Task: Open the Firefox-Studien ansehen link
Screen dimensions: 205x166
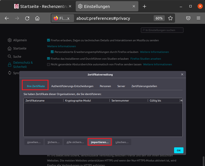Action: (145, 58)
